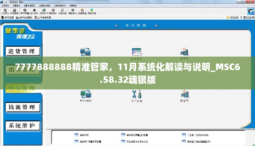Select the 进货管理 sidebar button
Image resolution: width=255 pixels, height=146 pixels.
pyautogui.click(x=23, y=51)
